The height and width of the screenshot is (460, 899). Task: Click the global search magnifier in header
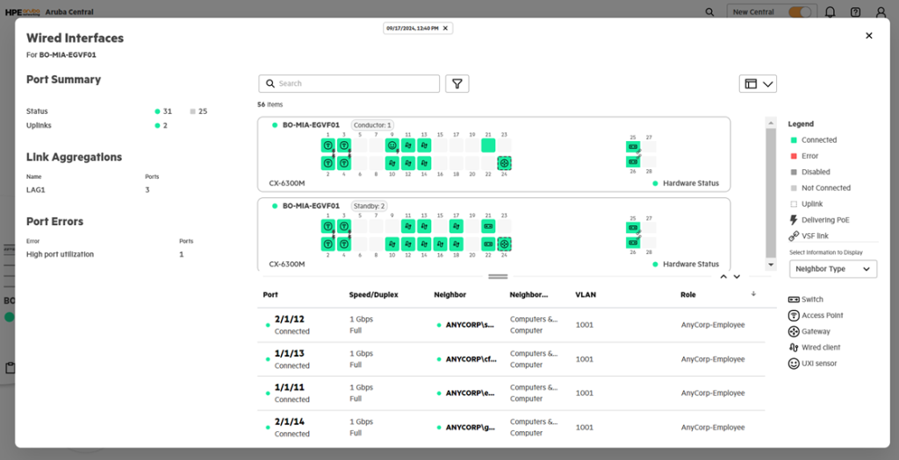pos(709,12)
